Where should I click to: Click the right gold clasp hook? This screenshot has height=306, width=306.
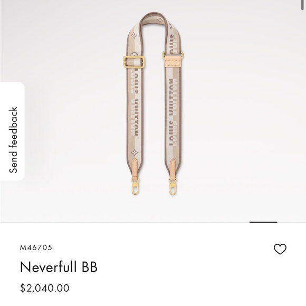tap(173, 187)
